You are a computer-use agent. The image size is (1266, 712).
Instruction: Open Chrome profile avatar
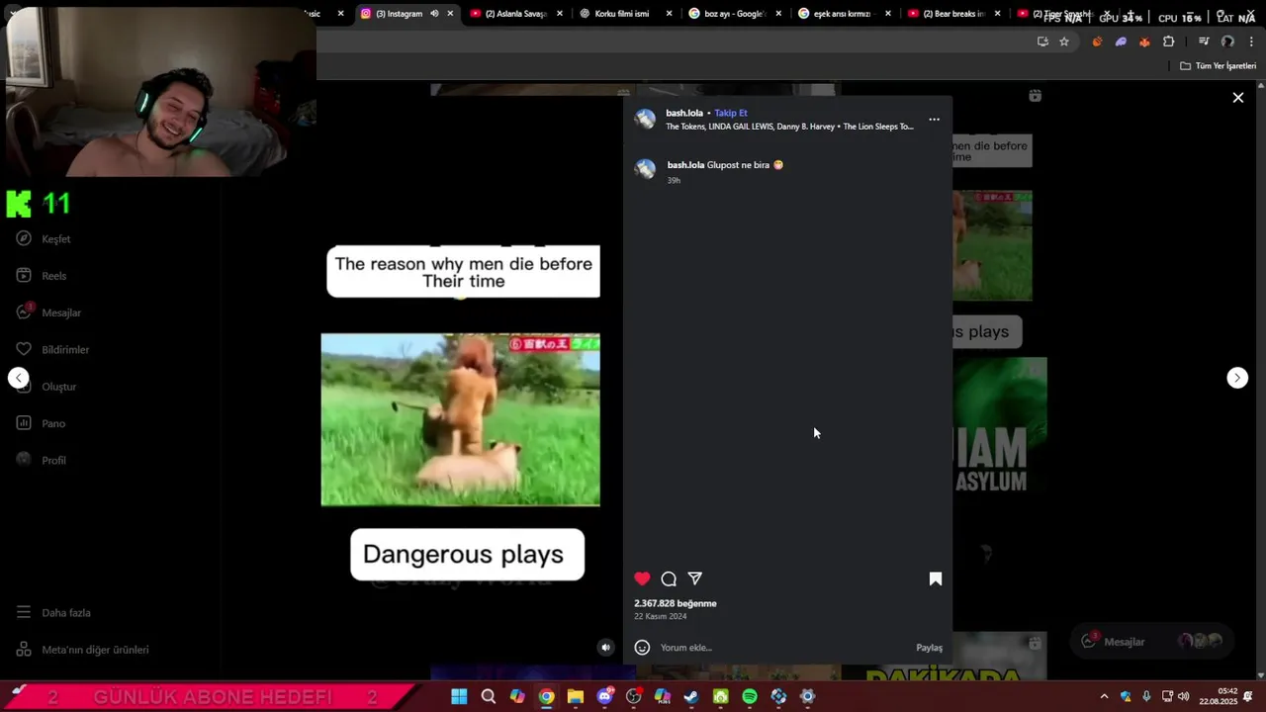(1227, 42)
